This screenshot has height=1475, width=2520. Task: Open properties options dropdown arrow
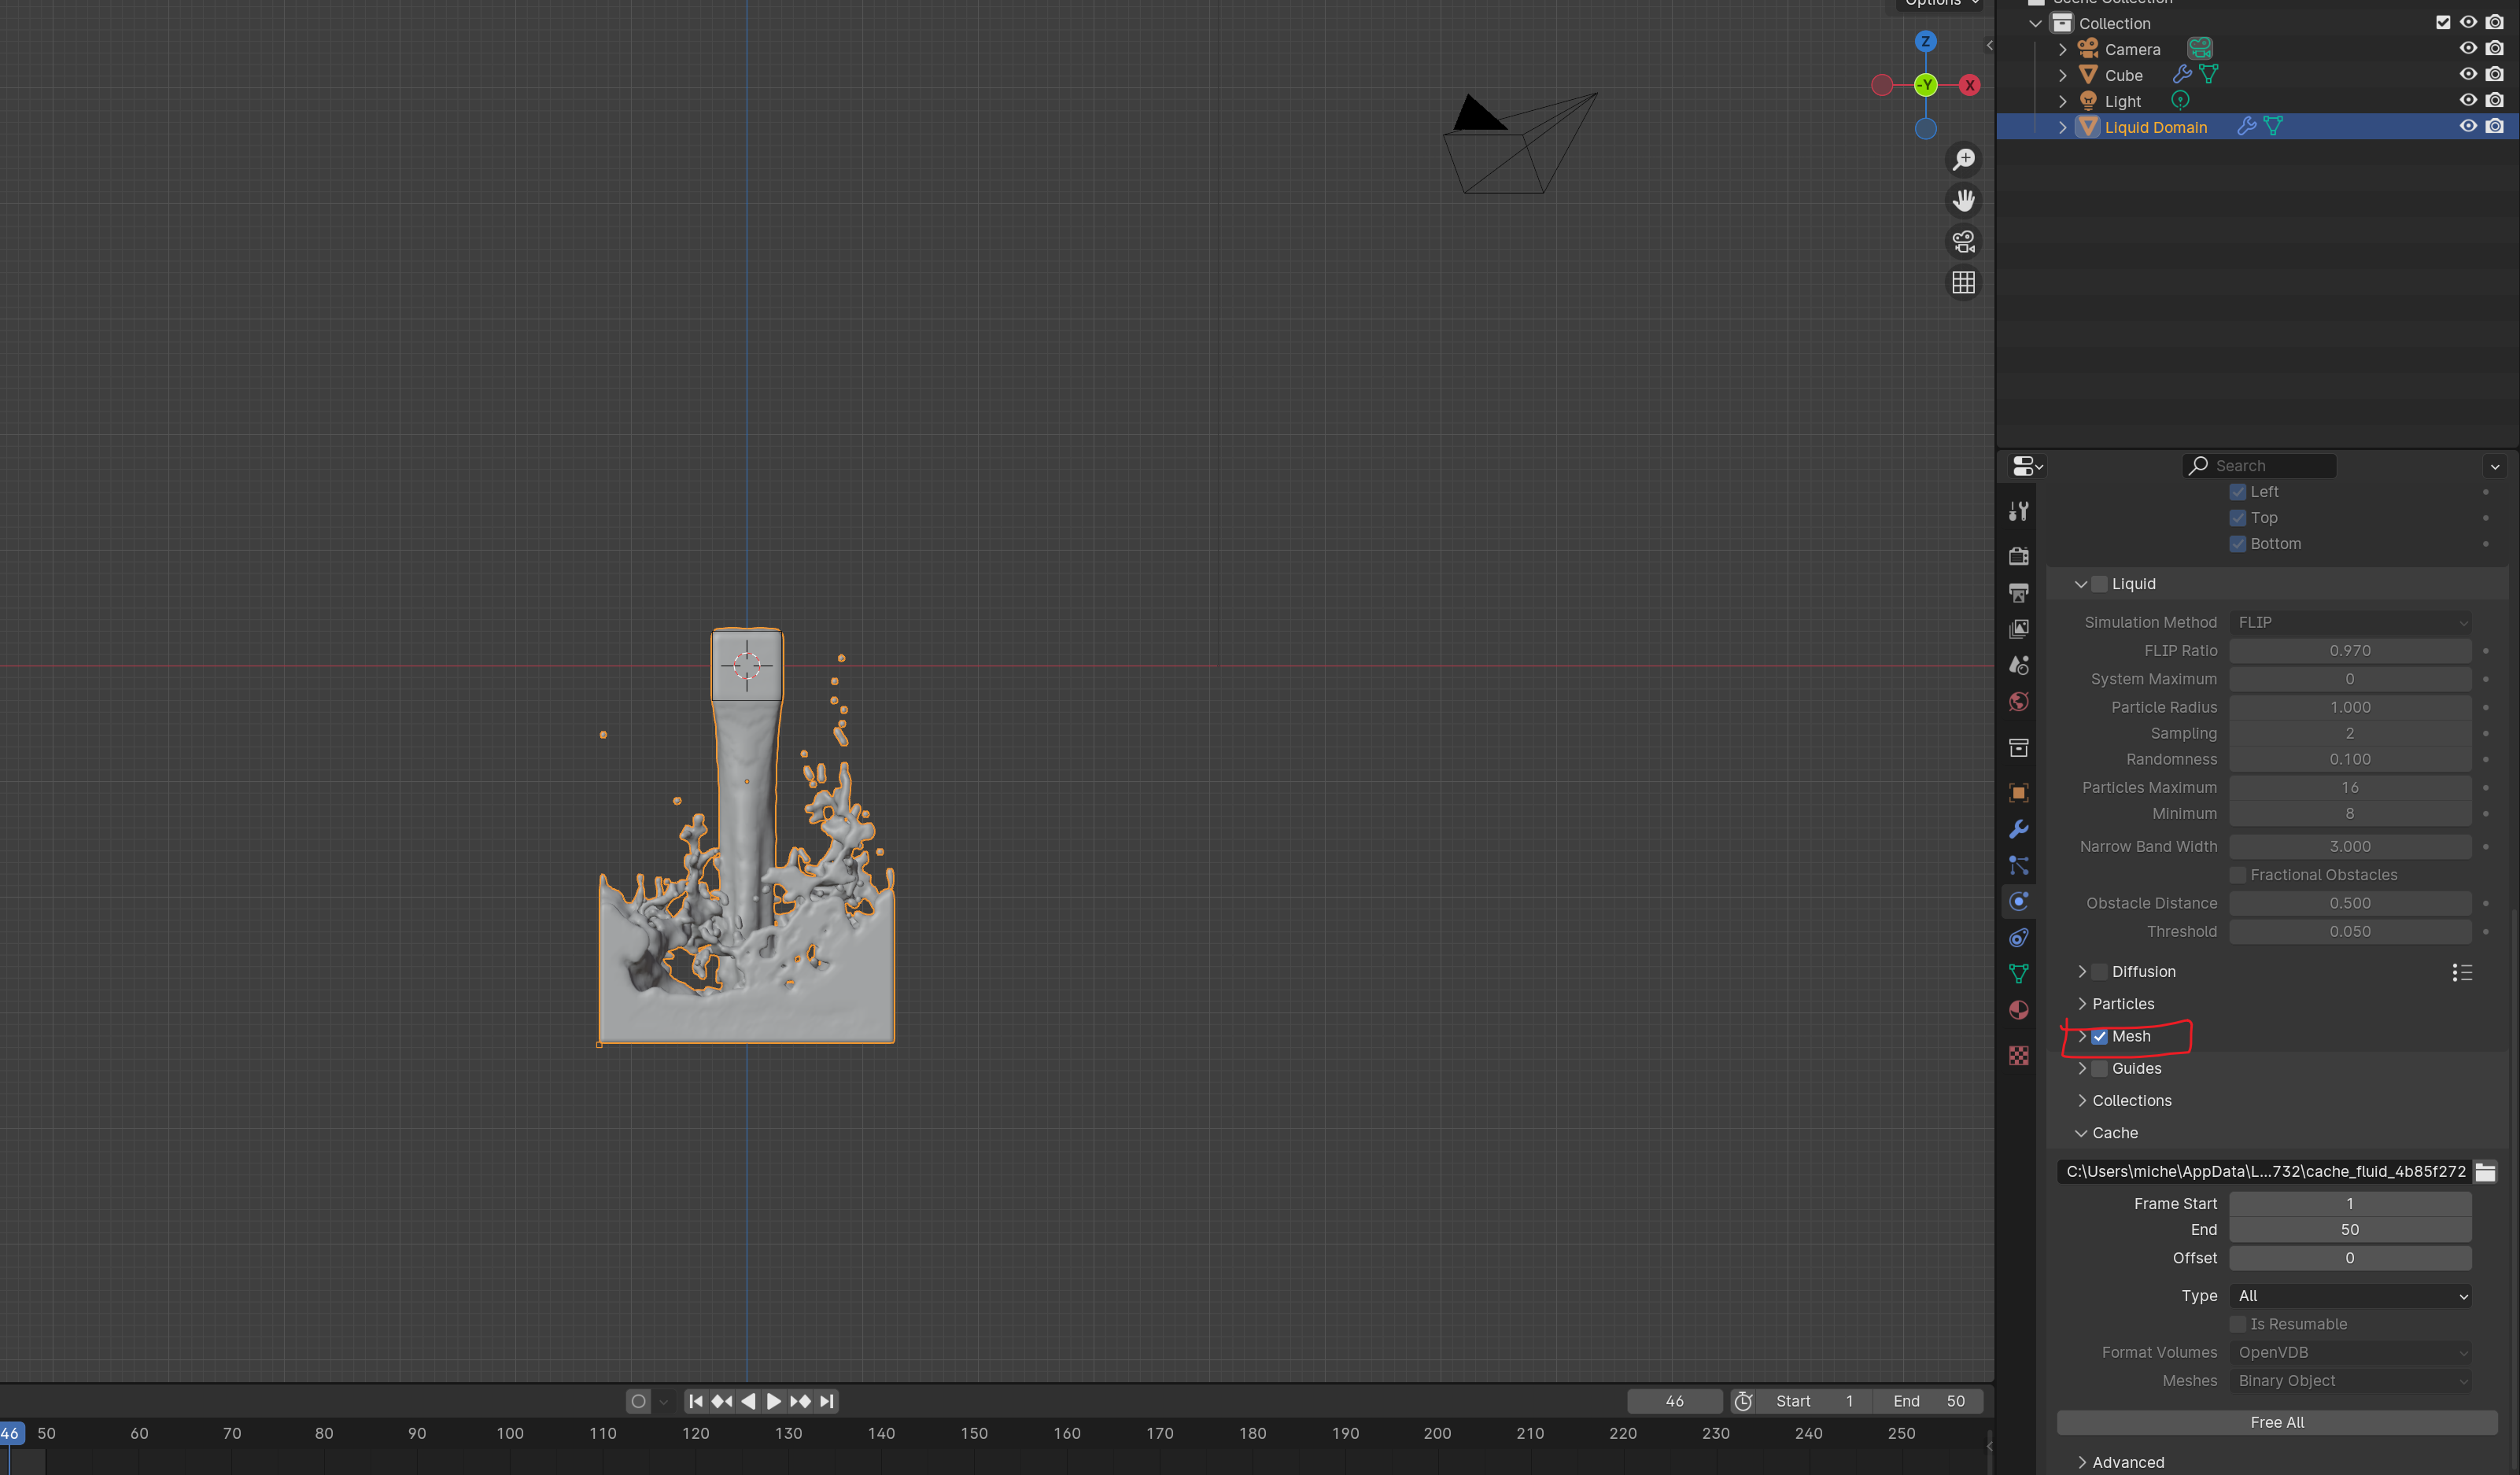click(2494, 466)
